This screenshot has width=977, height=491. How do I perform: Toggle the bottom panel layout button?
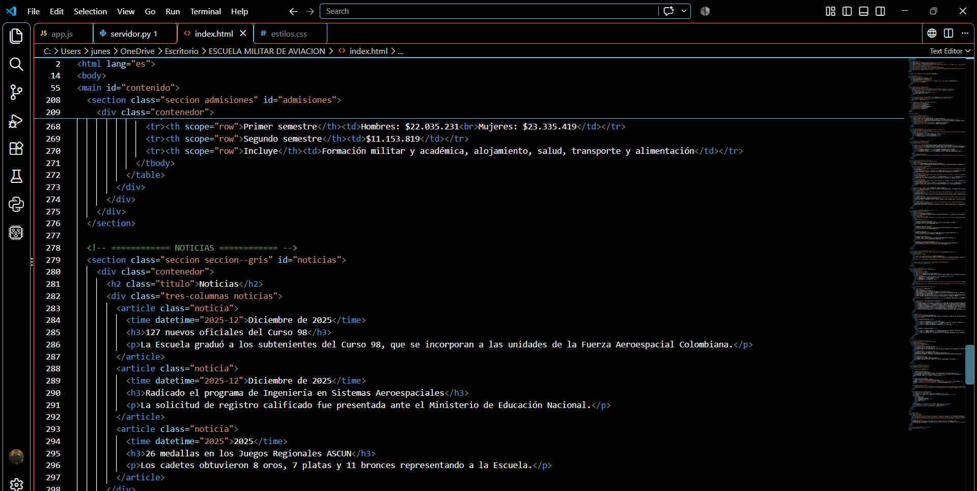(x=863, y=11)
